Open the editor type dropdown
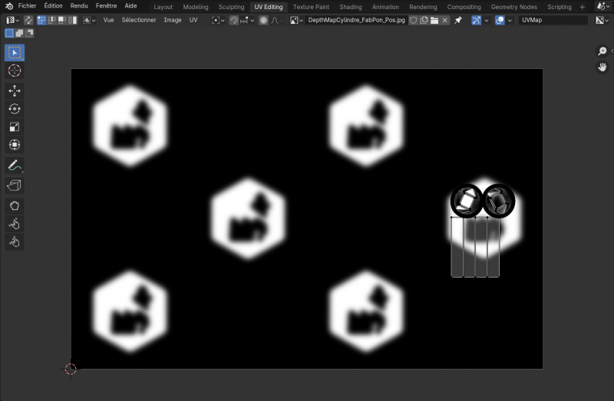614x401 pixels. pos(12,20)
